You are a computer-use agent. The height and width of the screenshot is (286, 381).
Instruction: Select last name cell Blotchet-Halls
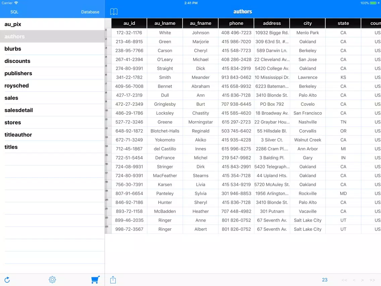click(x=165, y=131)
